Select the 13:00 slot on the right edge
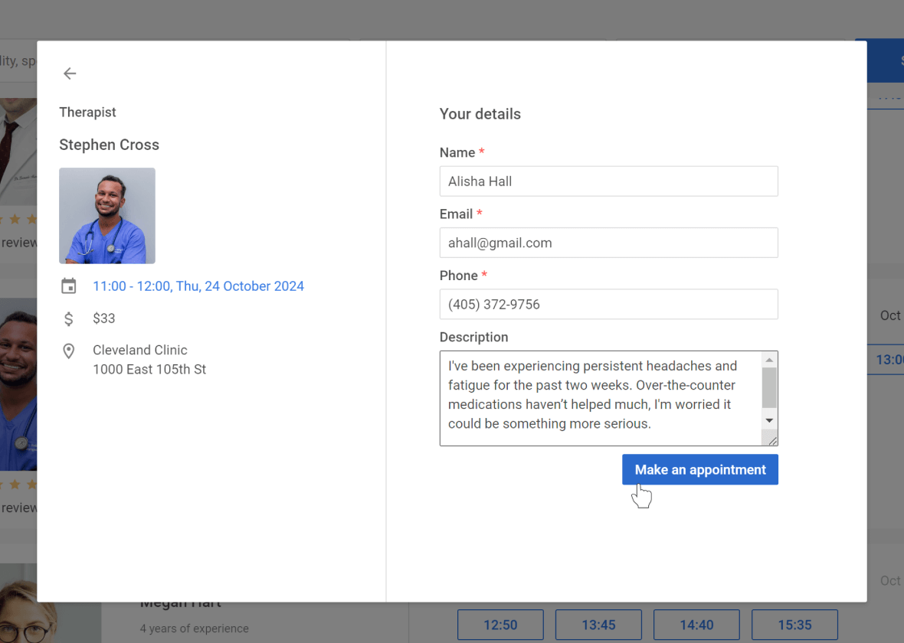904x643 pixels. coord(893,359)
